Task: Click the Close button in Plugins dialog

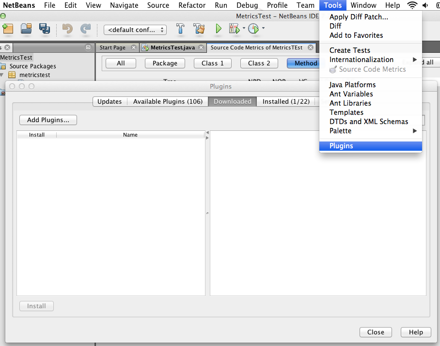Action: [x=376, y=332]
